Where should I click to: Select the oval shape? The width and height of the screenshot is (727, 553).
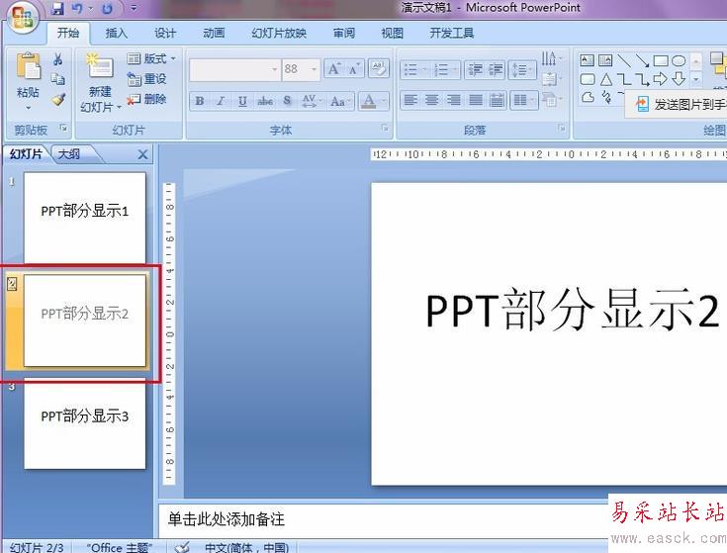679,60
